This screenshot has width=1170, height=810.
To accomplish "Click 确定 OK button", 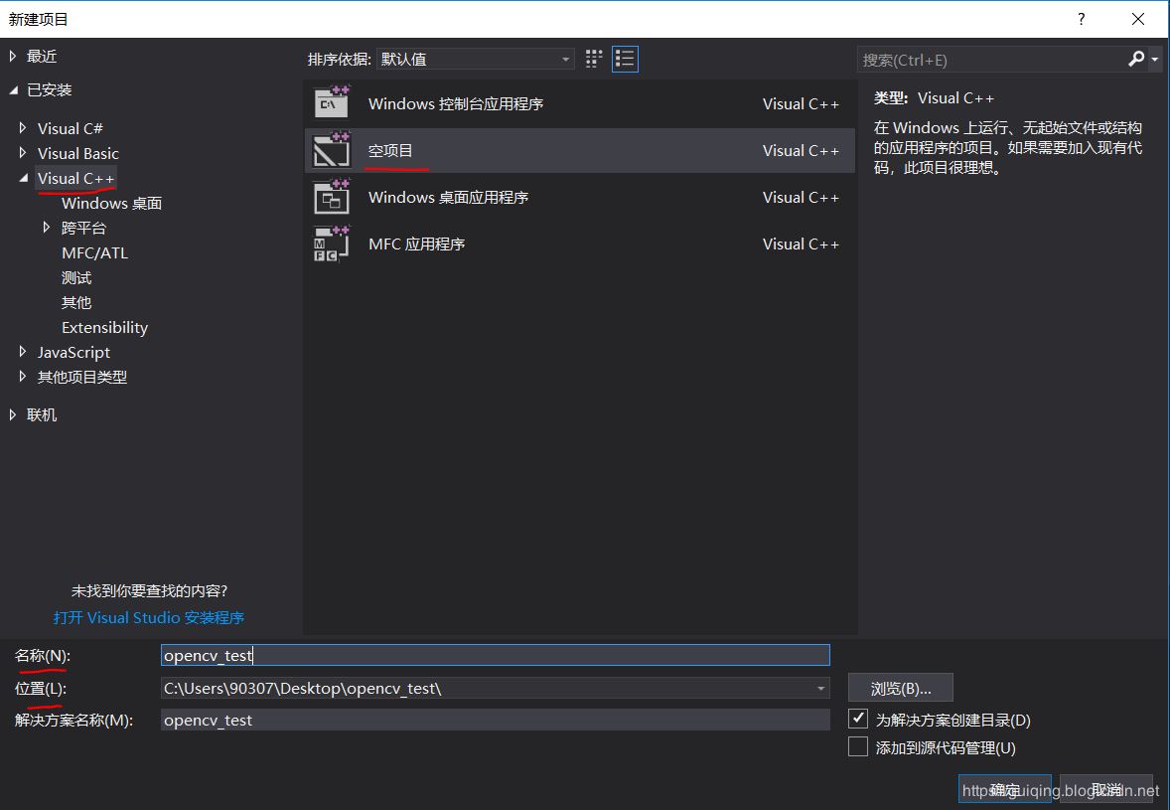I will [1004, 788].
